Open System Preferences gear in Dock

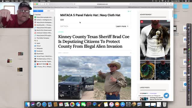pos(128,104)
